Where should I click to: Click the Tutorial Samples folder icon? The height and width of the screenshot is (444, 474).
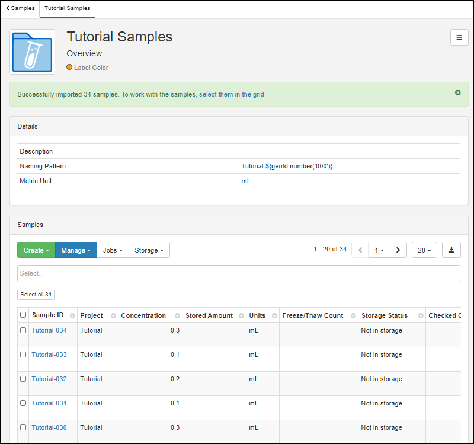(32, 52)
